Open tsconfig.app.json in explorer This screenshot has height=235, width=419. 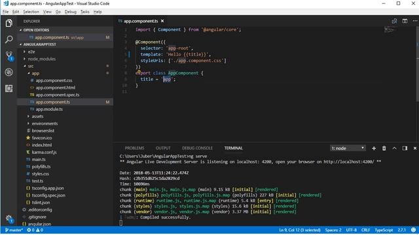pyautogui.click(x=48, y=189)
